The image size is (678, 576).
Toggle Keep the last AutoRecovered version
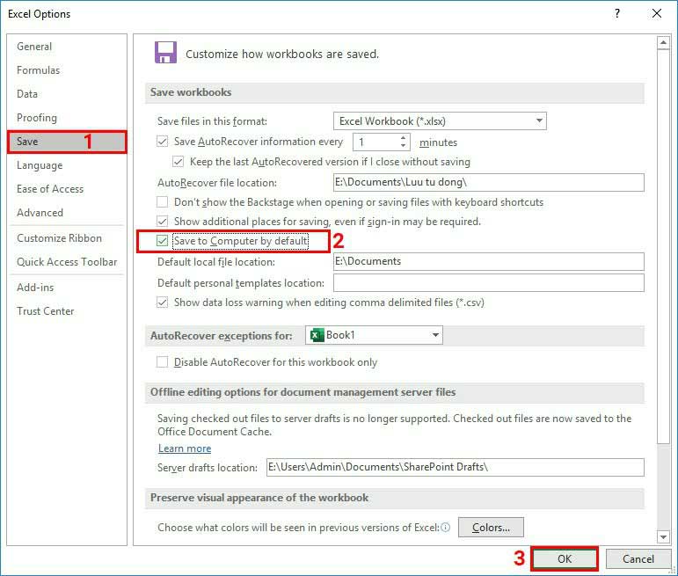178,162
